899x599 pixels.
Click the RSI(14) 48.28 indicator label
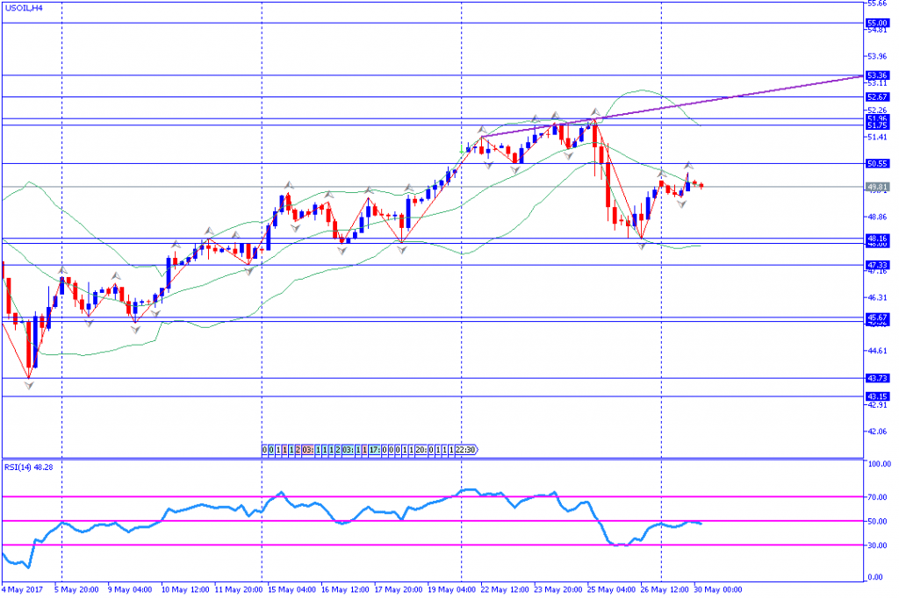pos(32,467)
